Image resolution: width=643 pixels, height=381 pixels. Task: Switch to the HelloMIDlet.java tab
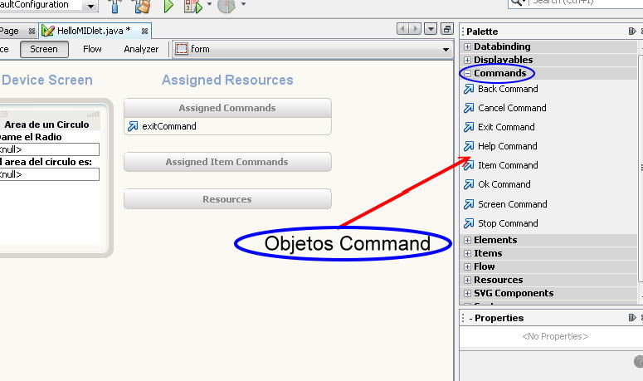pyautogui.click(x=93, y=31)
